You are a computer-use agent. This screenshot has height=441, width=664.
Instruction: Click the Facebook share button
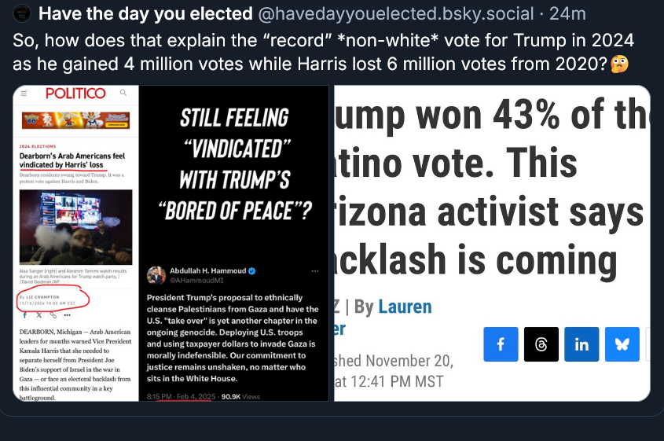click(x=501, y=344)
